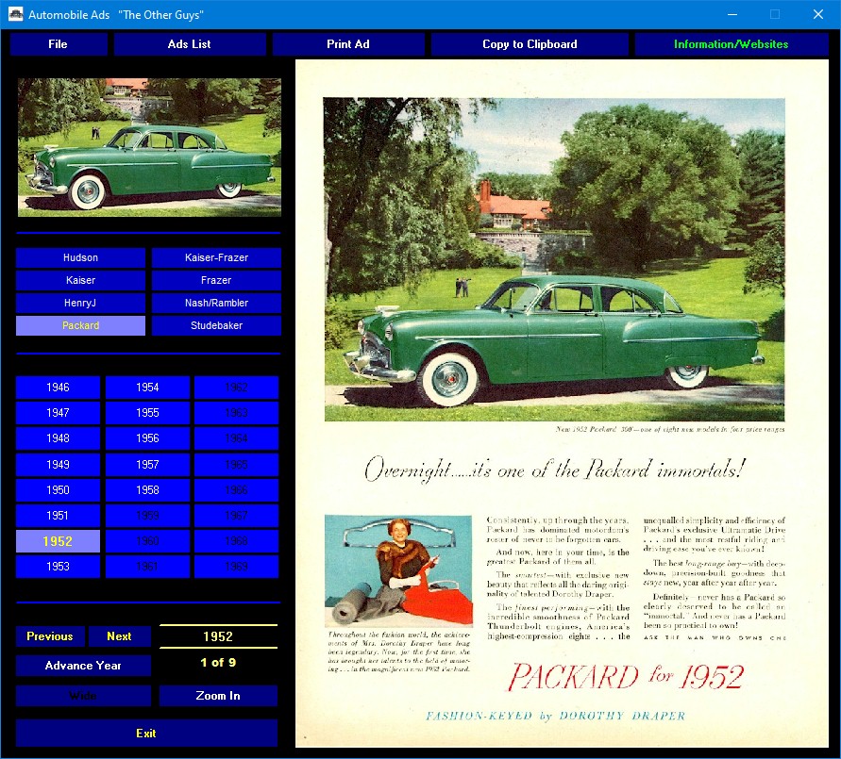Viewport: 841px width, 759px height.
Task: Open the File menu
Action: coord(58,44)
